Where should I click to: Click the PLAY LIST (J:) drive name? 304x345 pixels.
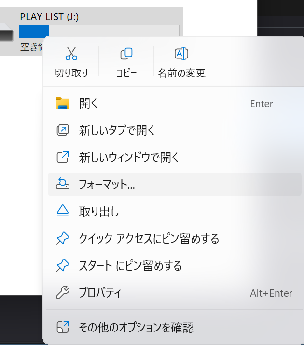click(x=49, y=16)
